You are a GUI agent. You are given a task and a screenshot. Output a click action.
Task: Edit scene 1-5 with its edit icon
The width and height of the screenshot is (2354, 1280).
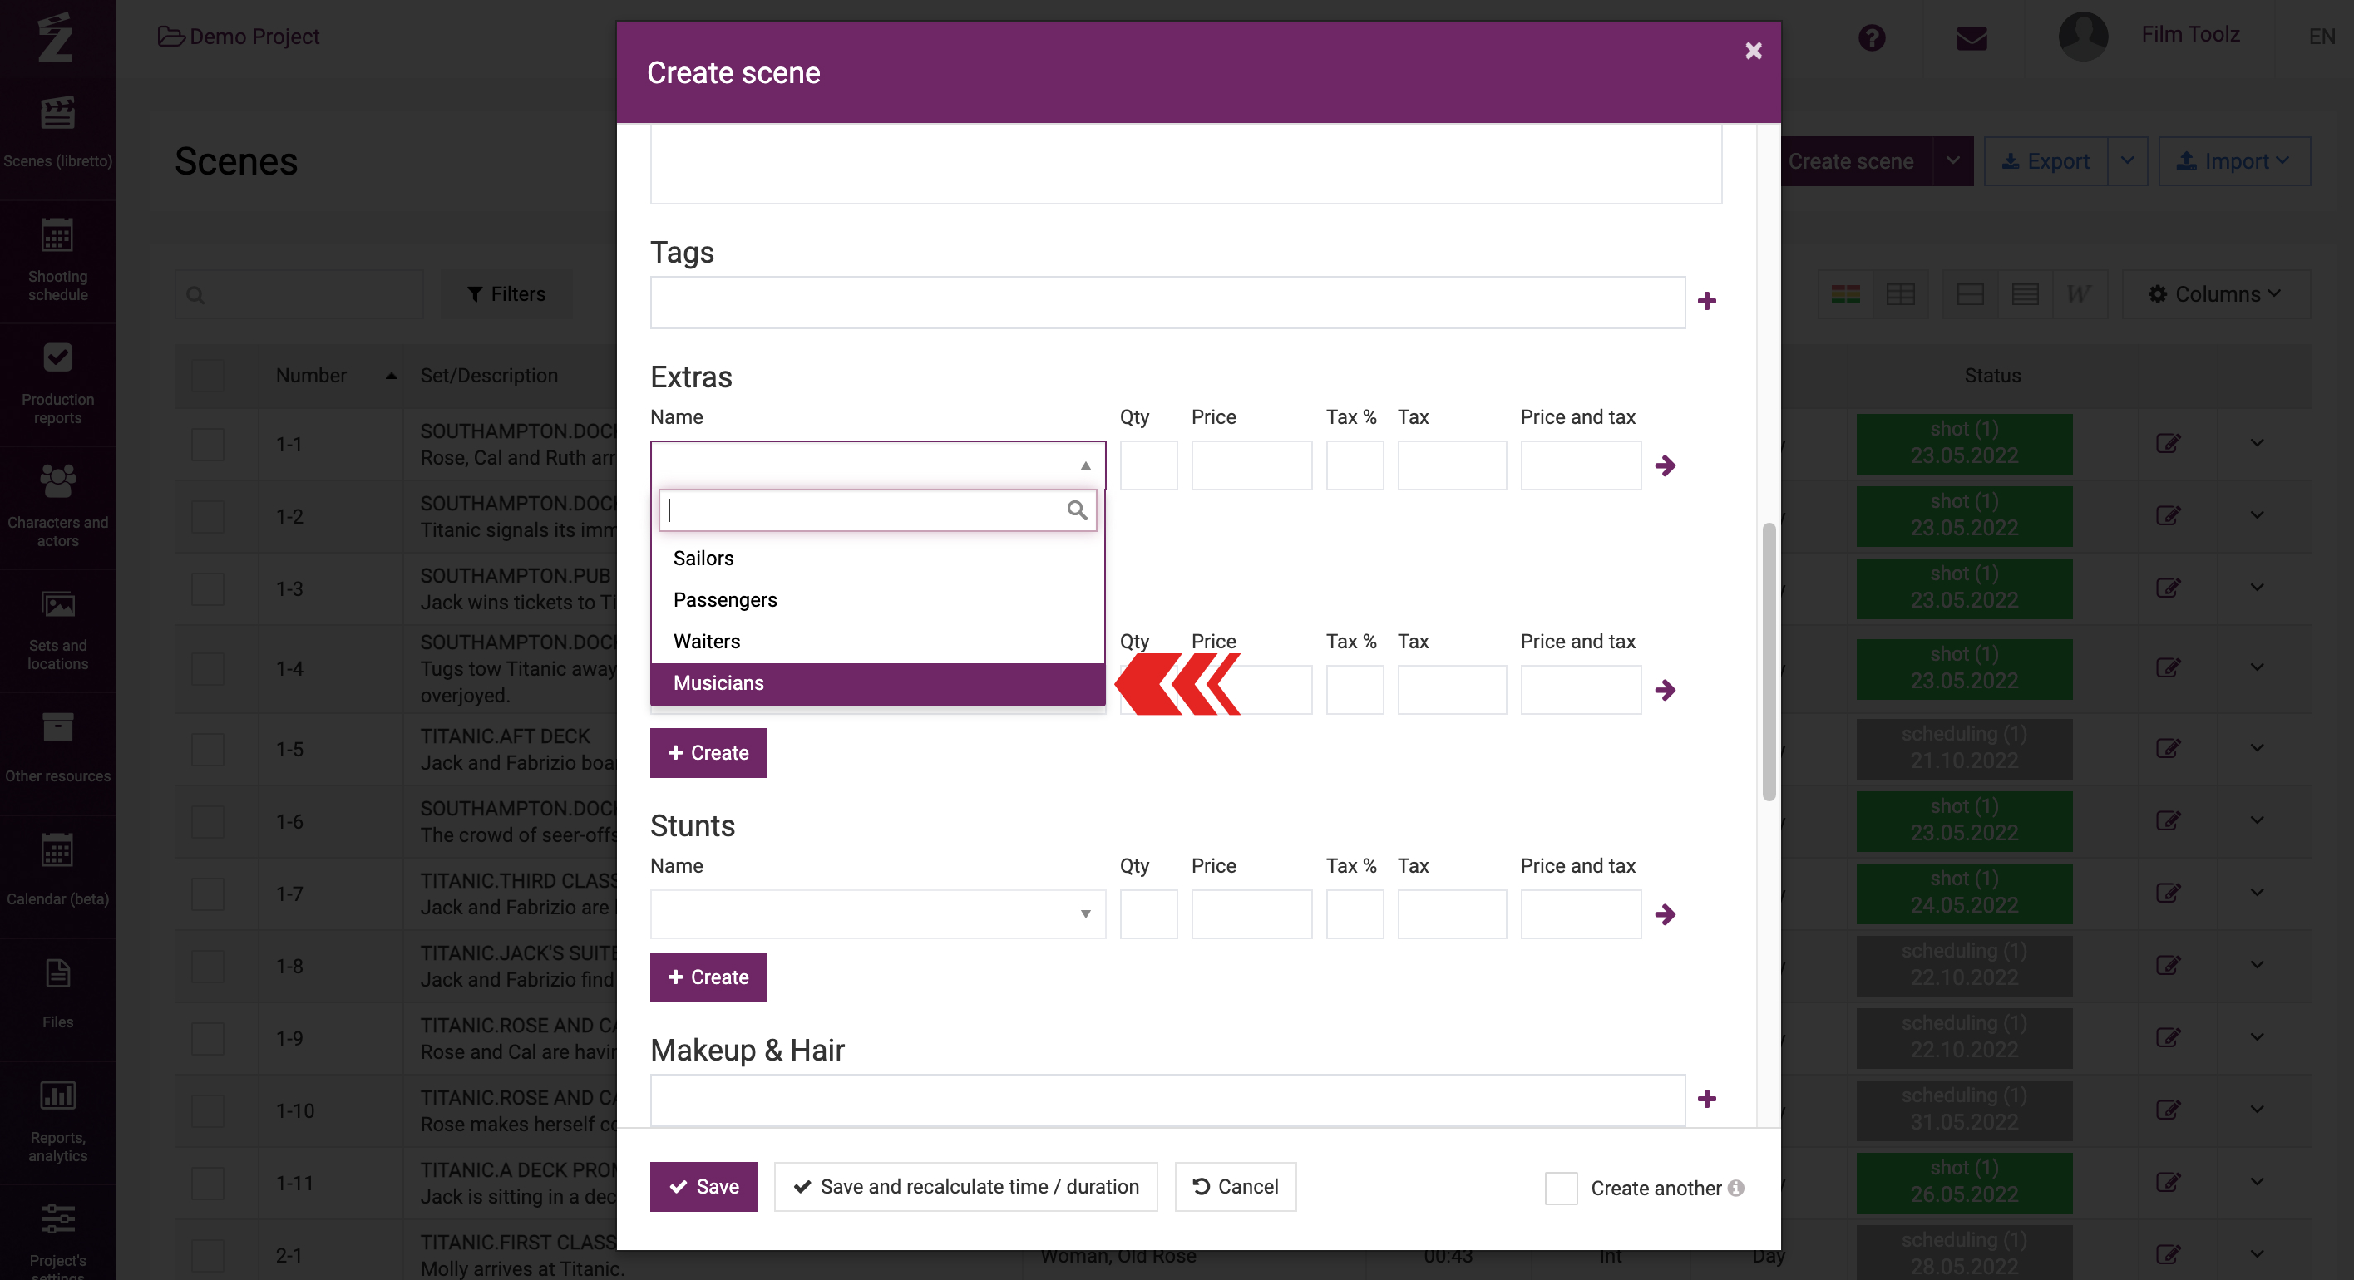(x=2168, y=749)
